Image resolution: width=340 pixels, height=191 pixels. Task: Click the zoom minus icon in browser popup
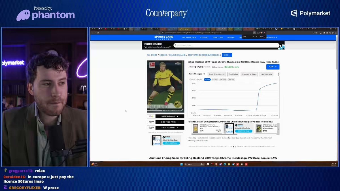pyautogui.click(x=253, y=37)
